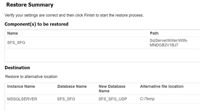This screenshot has height=111, width=203.
Task: Select the SqlServerWriter path cell
Action: click(x=168, y=43)
